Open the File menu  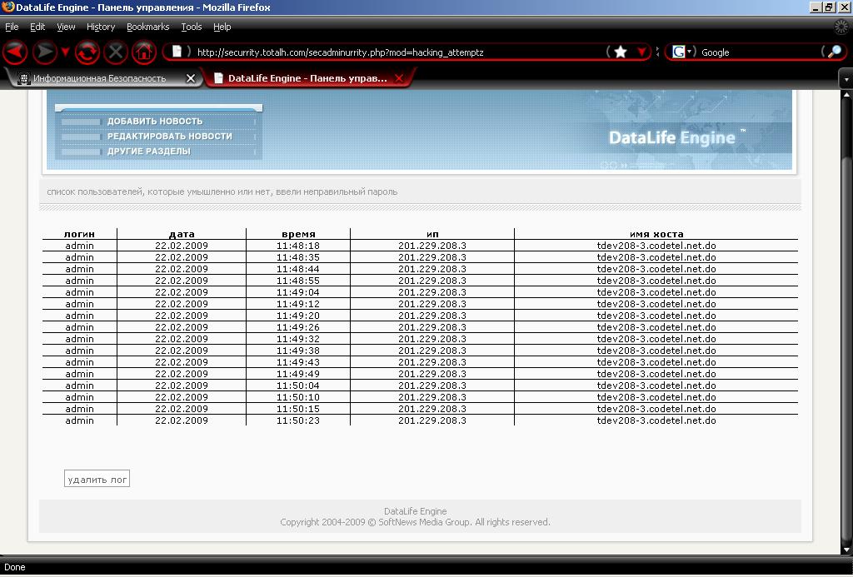point(12,27)
